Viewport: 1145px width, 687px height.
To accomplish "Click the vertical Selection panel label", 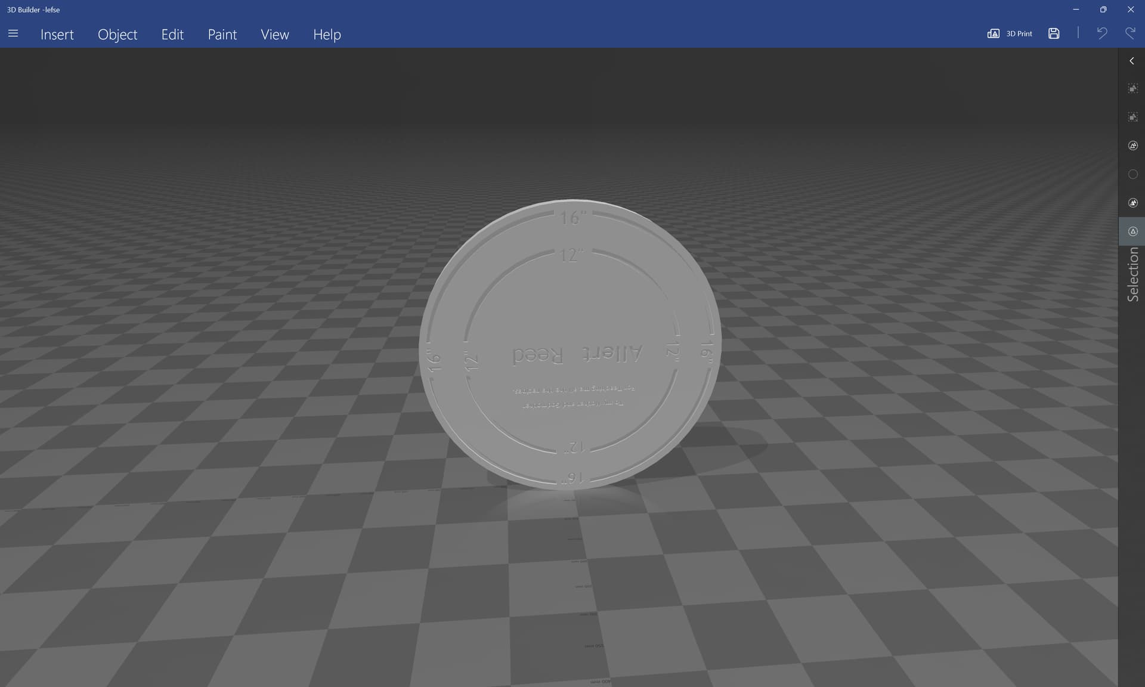I will point(1132,274).
